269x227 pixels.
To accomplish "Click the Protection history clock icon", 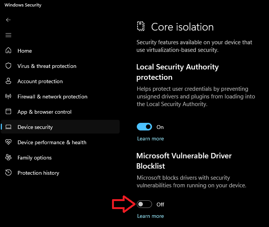I will click(8, 173).
